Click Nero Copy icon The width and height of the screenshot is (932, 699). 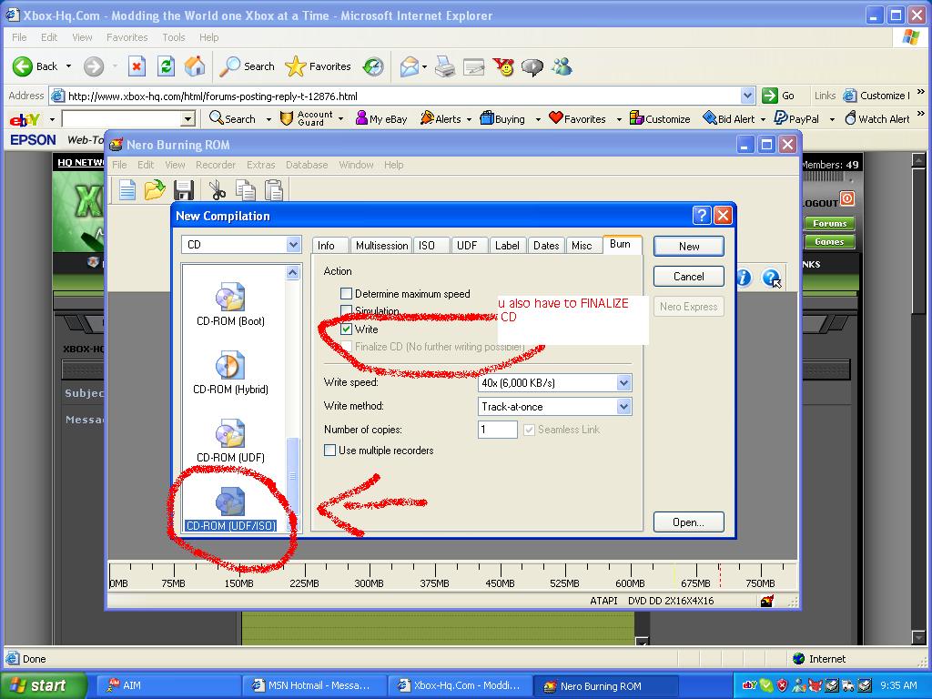click(245, 190)
